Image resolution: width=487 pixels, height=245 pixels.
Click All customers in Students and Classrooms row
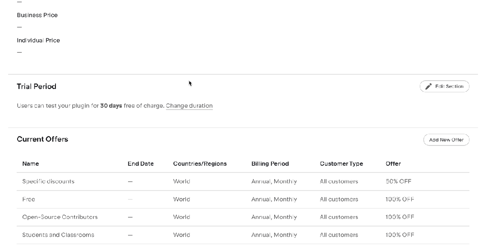(x=339, y=235)
